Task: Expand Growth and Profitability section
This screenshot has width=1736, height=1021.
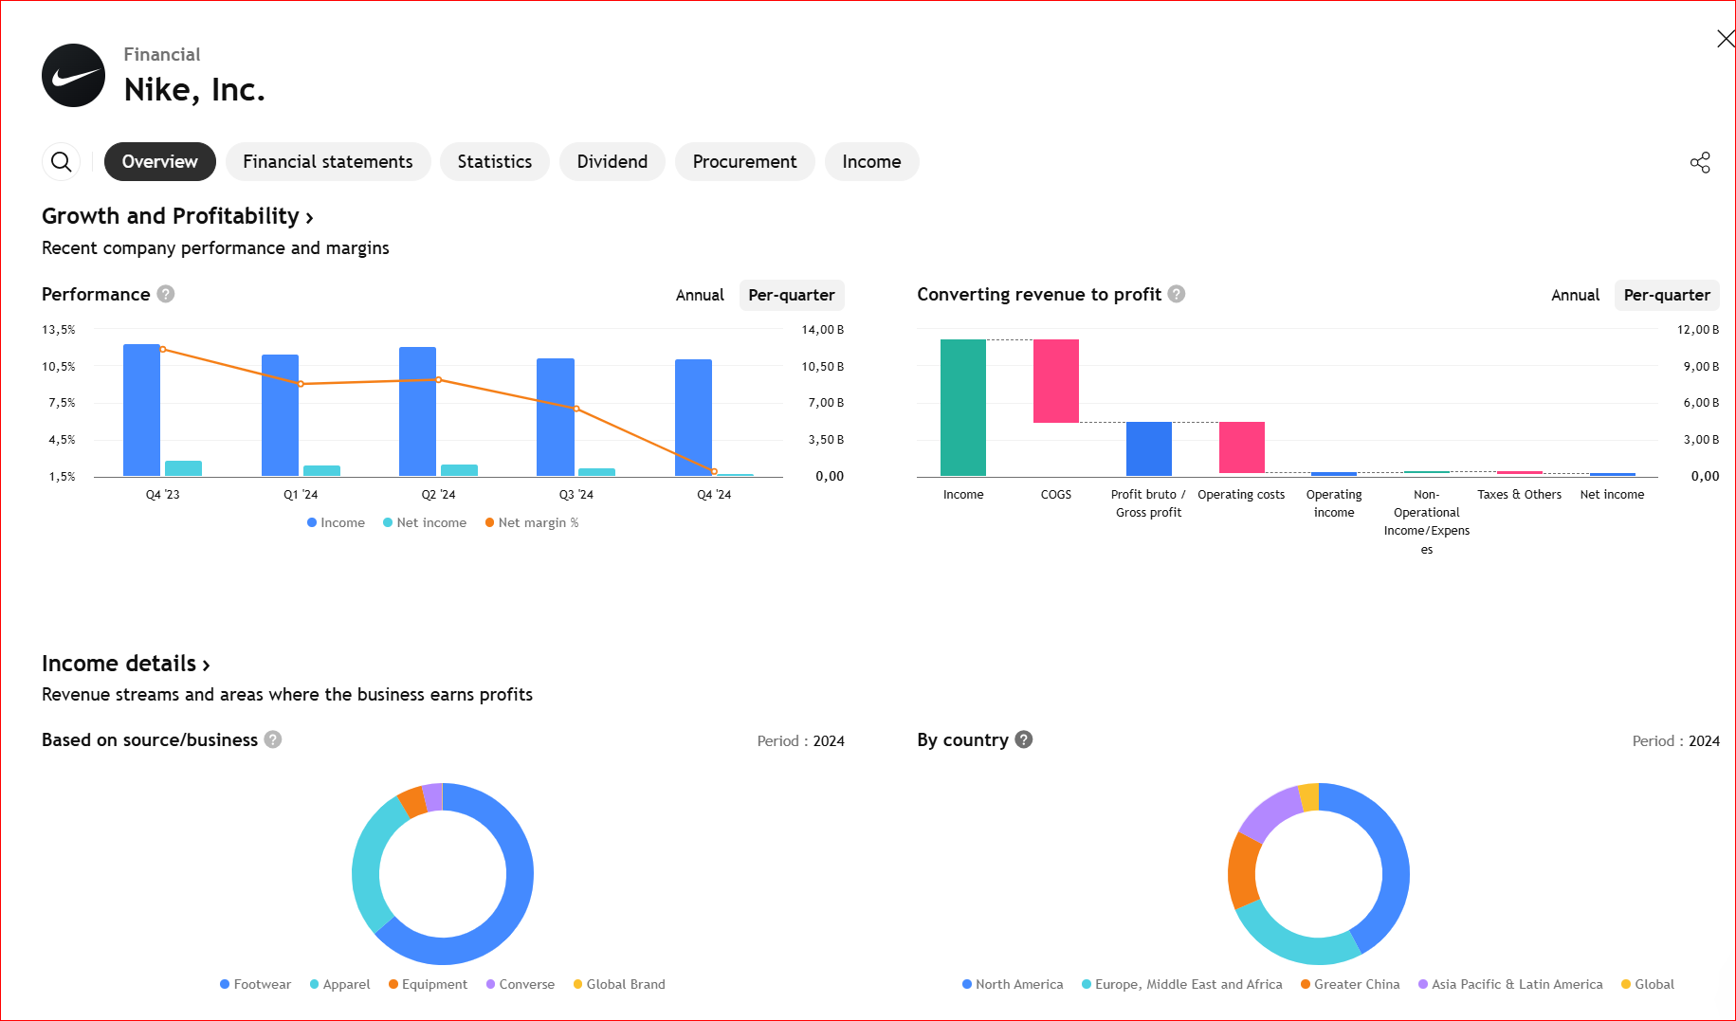Action: pyautogui.click(x=177, y=216)
